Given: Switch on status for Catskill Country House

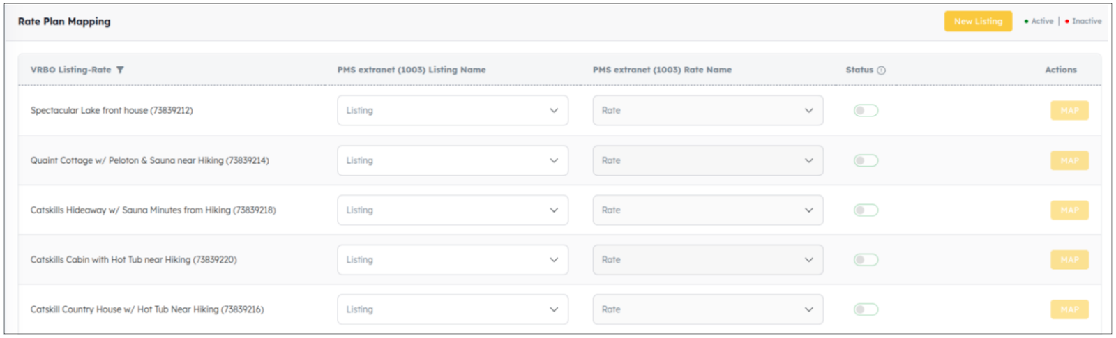Looking at the screenshot, I should click(x=866, y=309).
